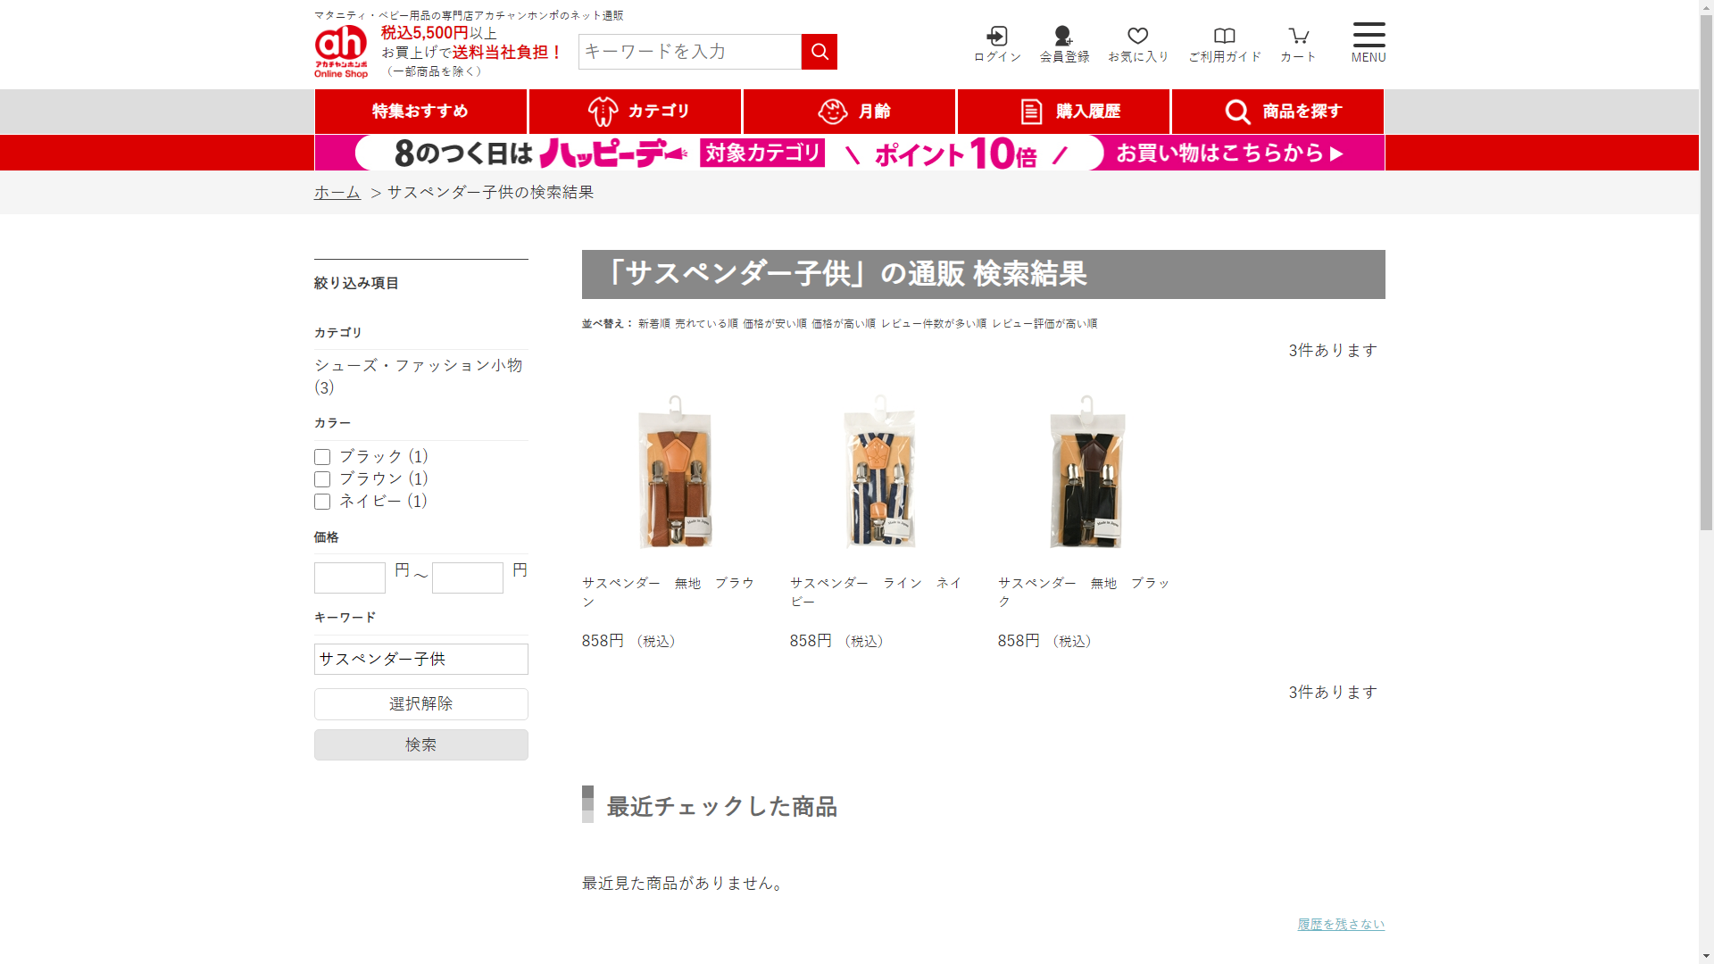Screen dimensions: 1714x964
Task: Expand the 特集おすすめ navigation menu
Action: click(x=420, y=112)
